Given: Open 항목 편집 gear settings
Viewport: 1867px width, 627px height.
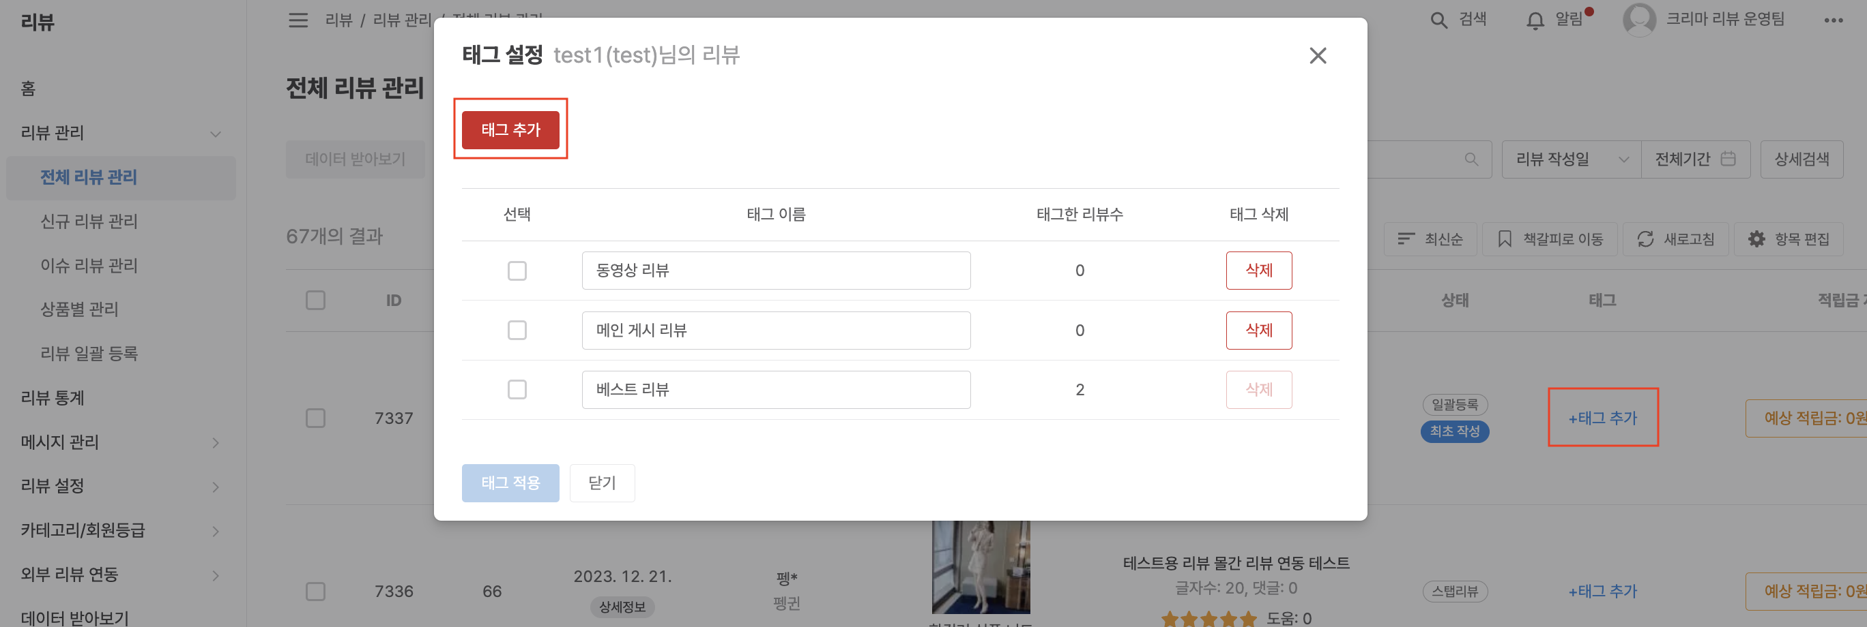Looking at the screenshot, I should [1757, 239].
